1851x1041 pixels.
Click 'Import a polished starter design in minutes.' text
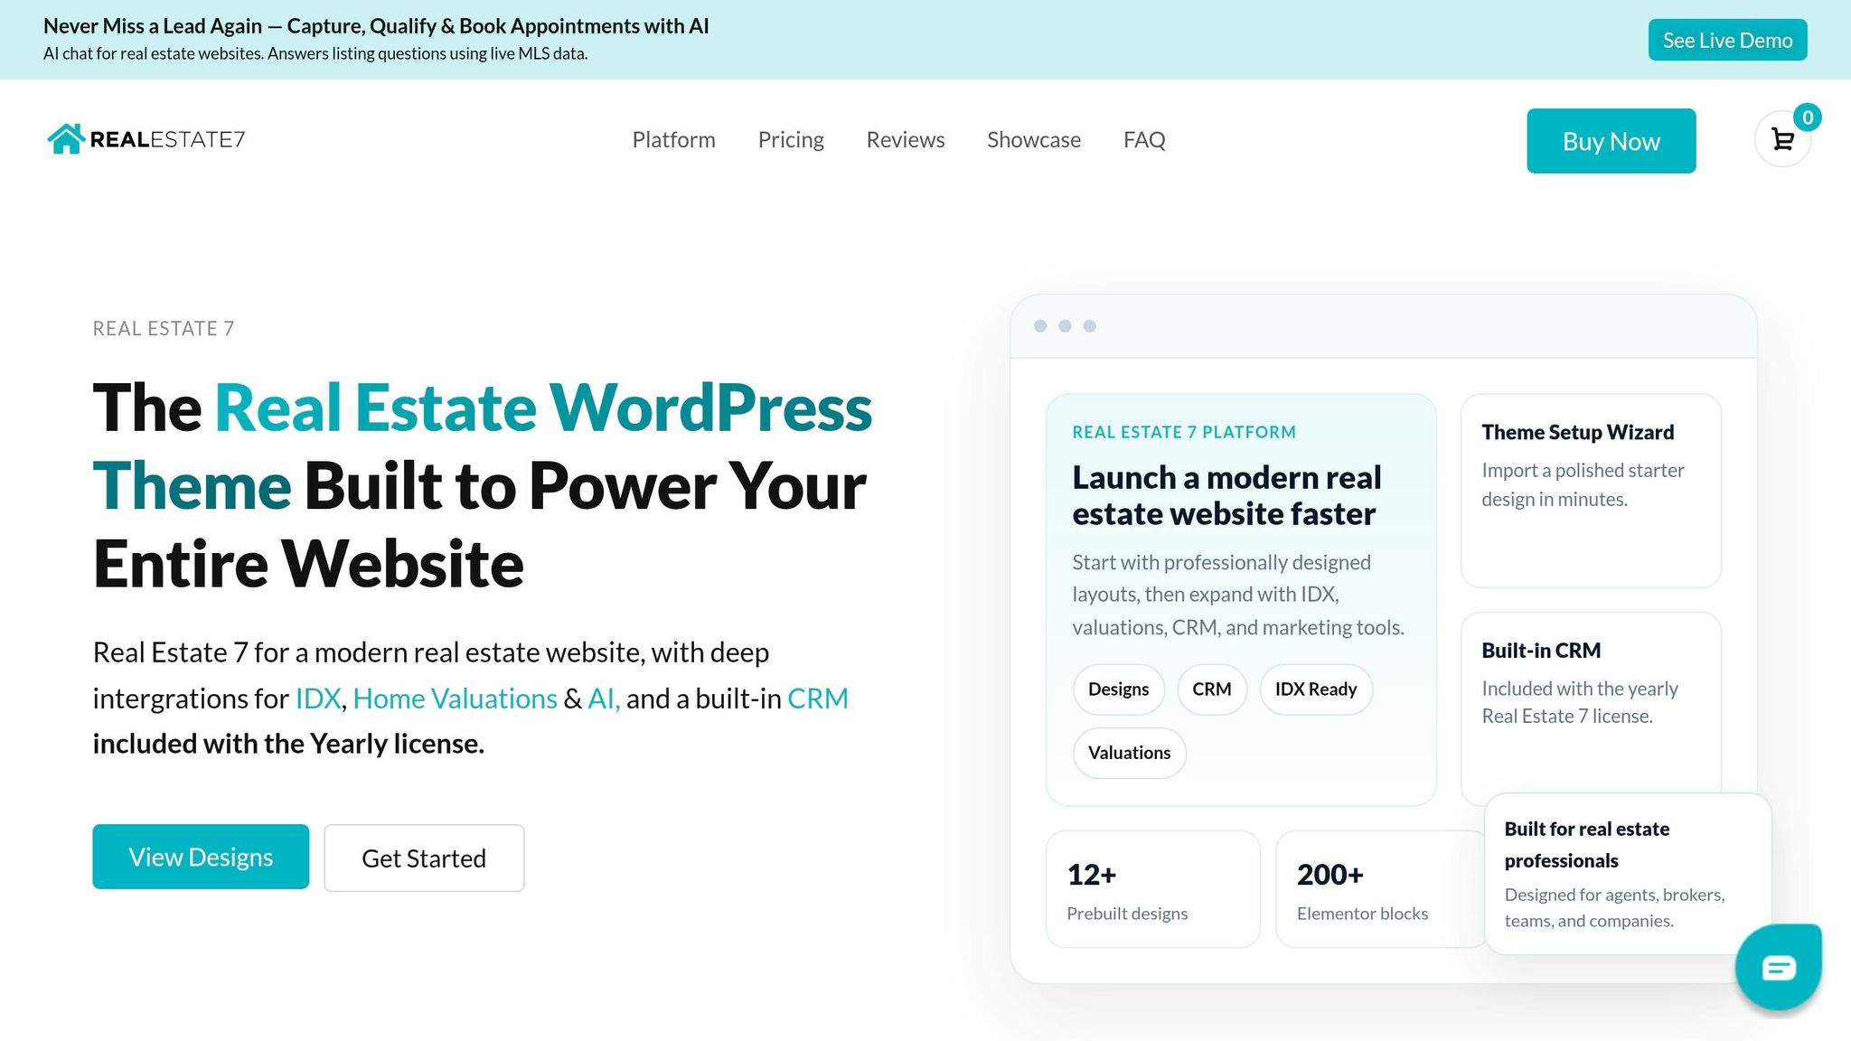pyautogui.click(x=1583, y=484)
